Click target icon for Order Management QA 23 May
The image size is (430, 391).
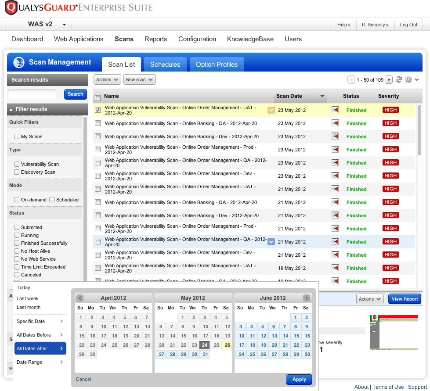pyautogui.click(x=335, y=162)
